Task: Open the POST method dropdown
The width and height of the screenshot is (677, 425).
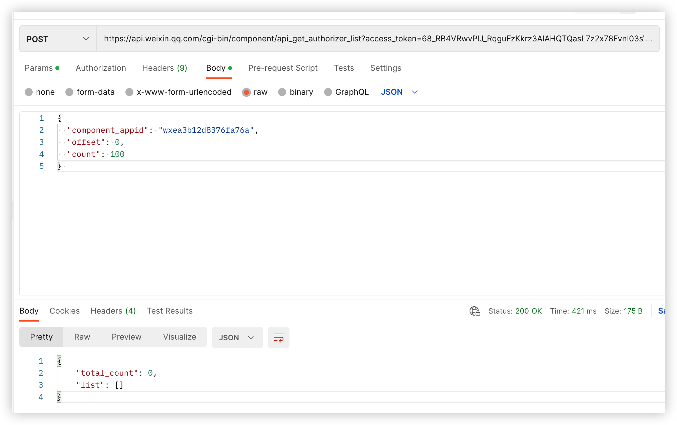Action: pyautogui.click(x=58, y=39)
